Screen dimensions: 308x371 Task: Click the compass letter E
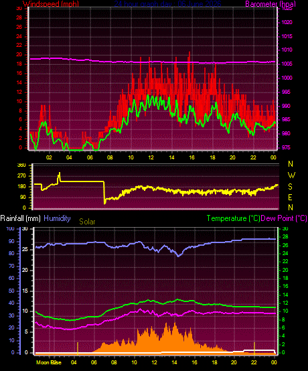[291, 197]
